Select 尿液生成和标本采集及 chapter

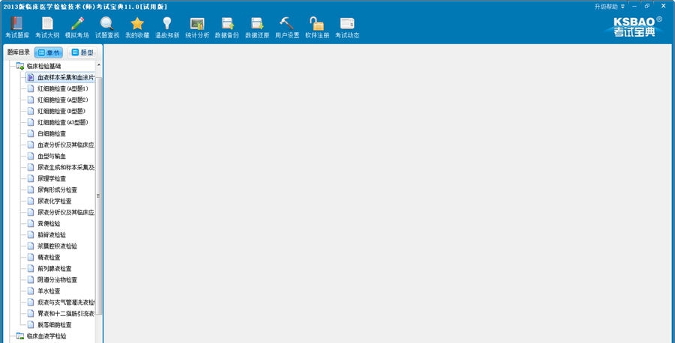pyautogui.click(x=61, y=167)
